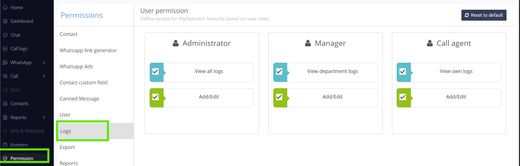Toggle Call agent Add/Edit checkbox
The width and height of the screenshot is (520, 166).
[x=403, y=97]
